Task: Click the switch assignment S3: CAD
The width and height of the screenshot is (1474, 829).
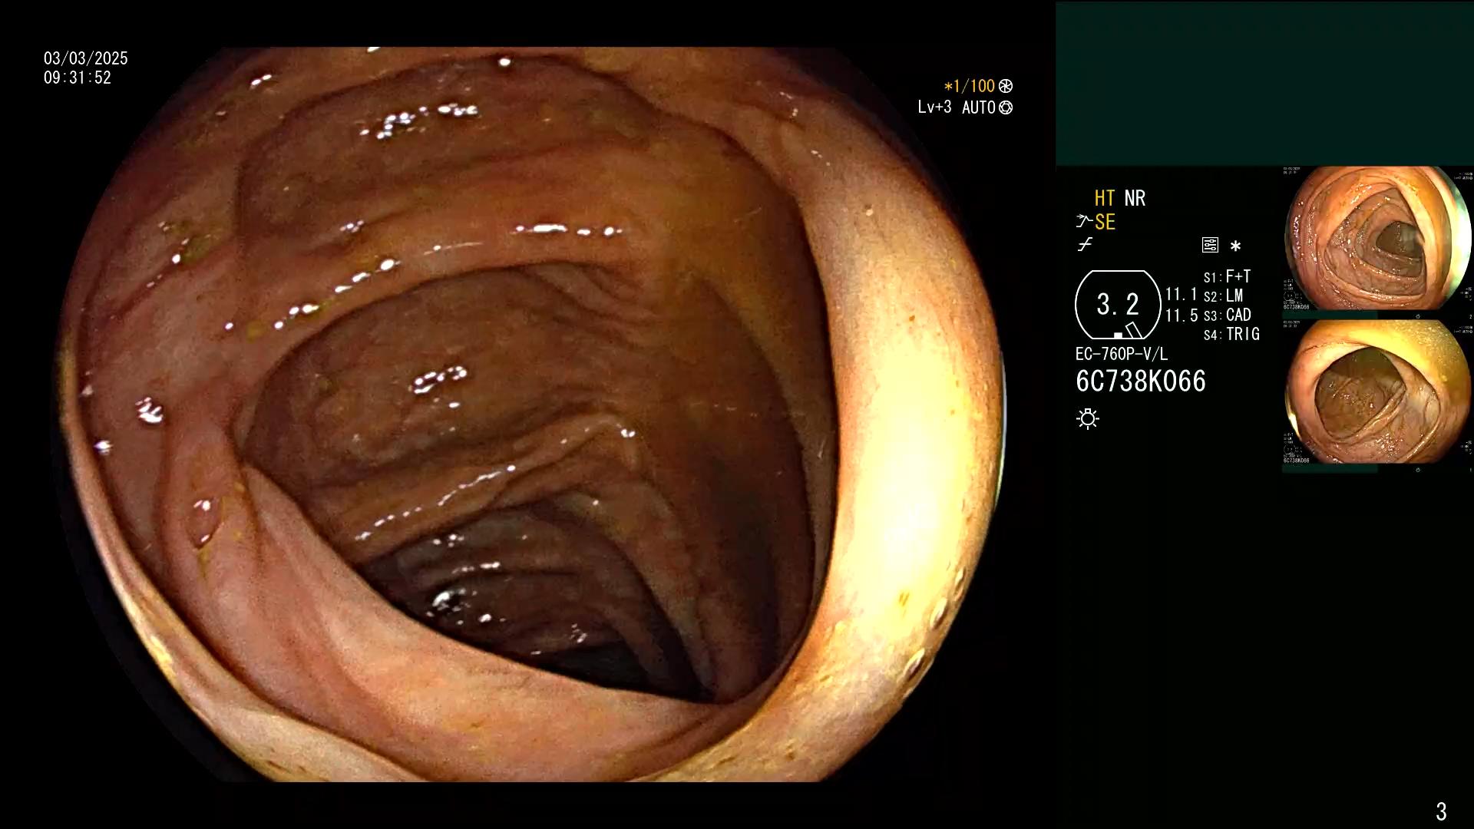Action: 1228,315
